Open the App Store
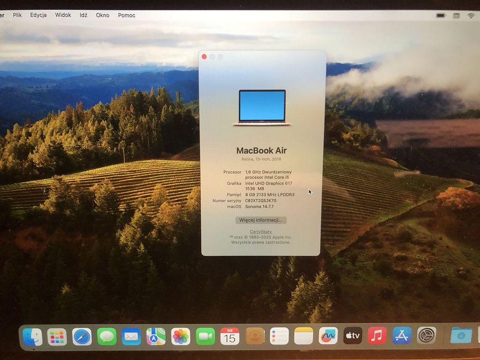The width and height of the screenshot is (480, 360). coord(402,335)
